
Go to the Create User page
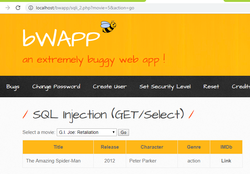coord(110,87)
